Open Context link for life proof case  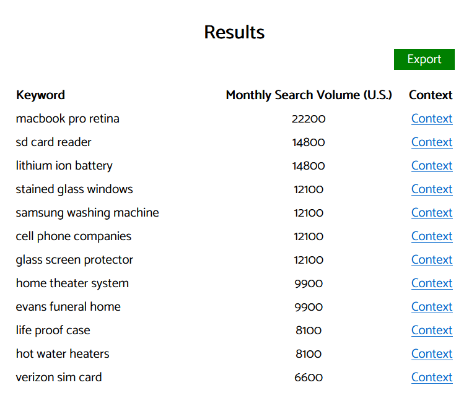coord(431,330)
